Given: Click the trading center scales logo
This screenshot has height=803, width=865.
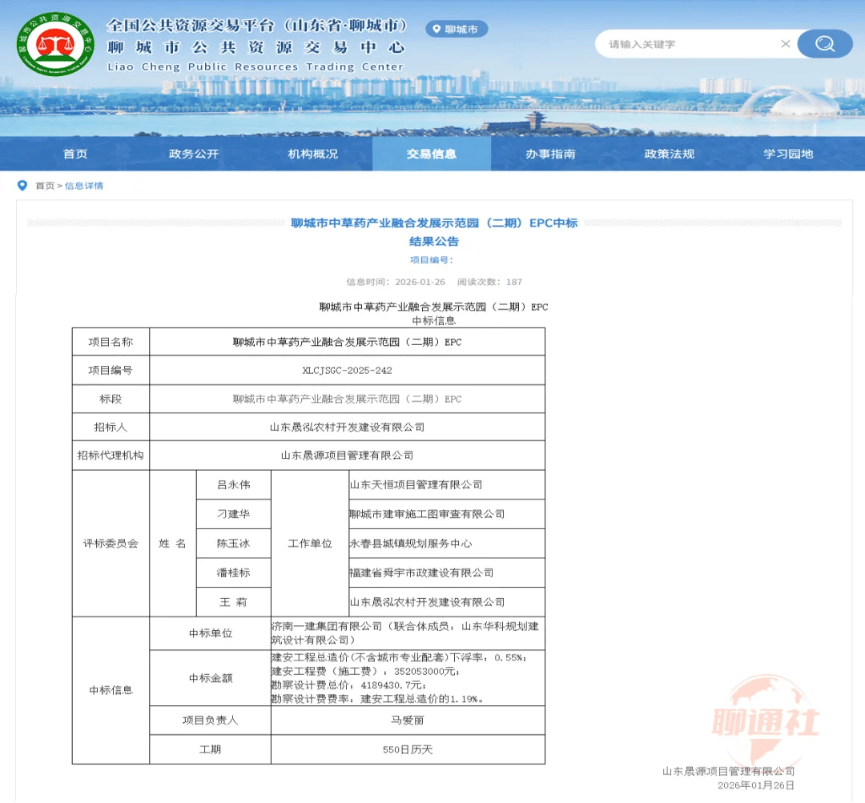Looking at the screenshot, I should pos(55,44).
